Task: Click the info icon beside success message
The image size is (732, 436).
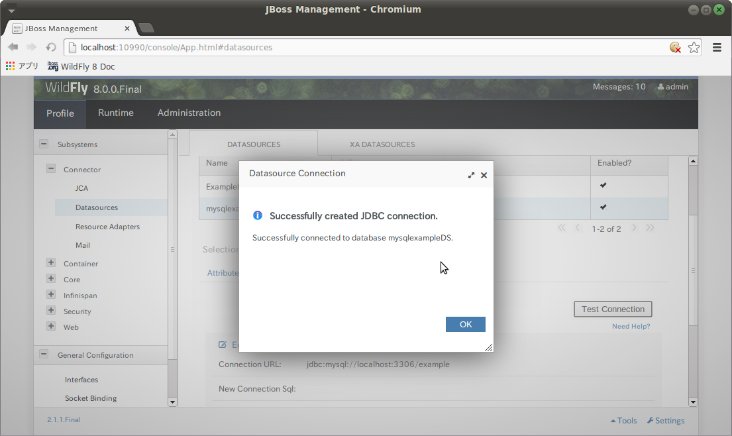Action: (257, 215)
